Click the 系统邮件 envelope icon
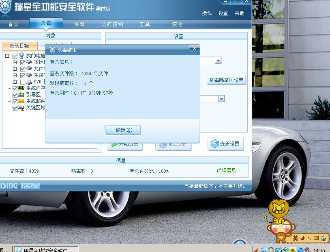Image resolution: width=330 pixels, height=252 pixels. click(x=21, y=101)
